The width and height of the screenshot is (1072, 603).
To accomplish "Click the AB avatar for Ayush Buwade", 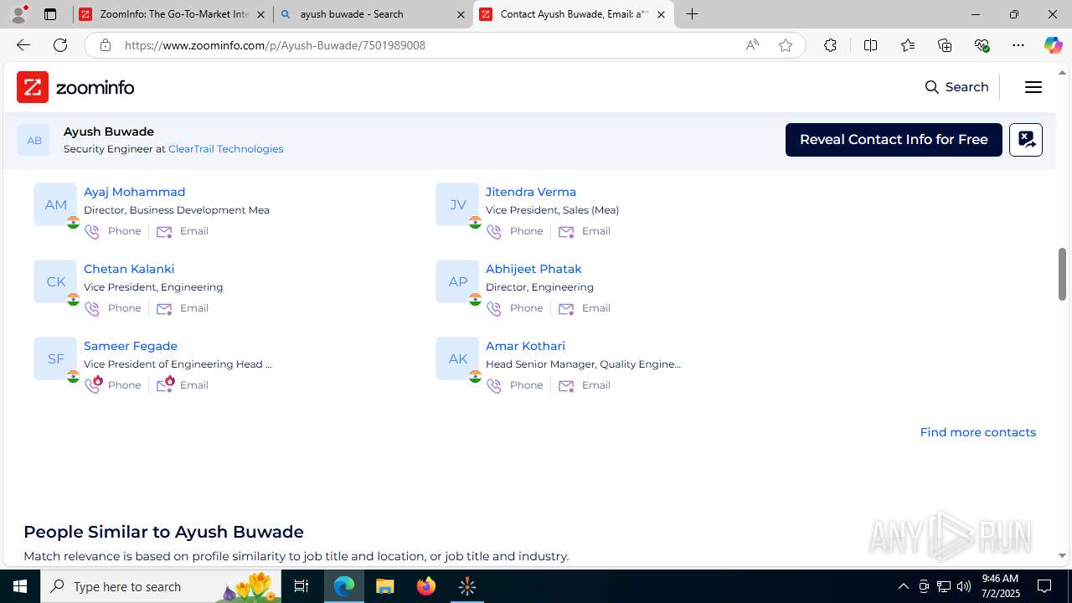I will point(33,140).
